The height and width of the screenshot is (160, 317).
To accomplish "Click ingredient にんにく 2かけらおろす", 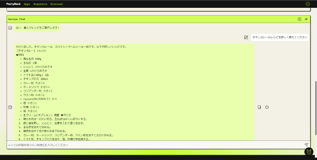I will click(x=38, y=67).
